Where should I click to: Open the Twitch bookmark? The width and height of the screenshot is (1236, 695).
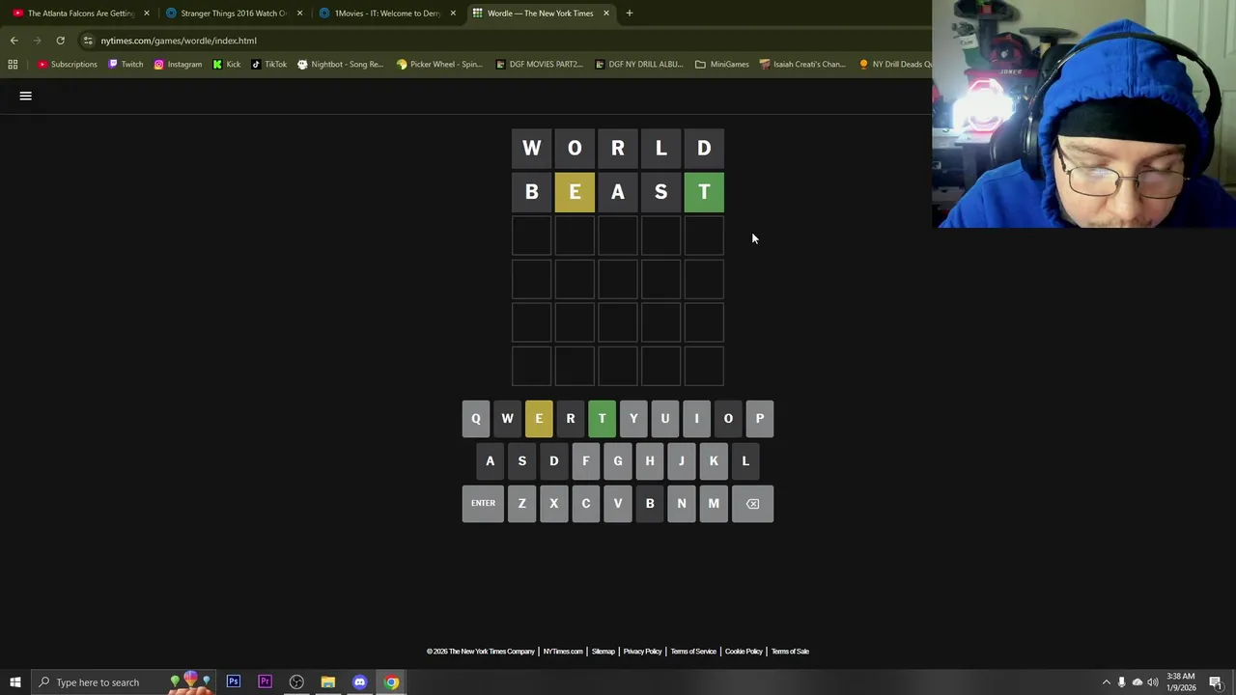[126, 64]
